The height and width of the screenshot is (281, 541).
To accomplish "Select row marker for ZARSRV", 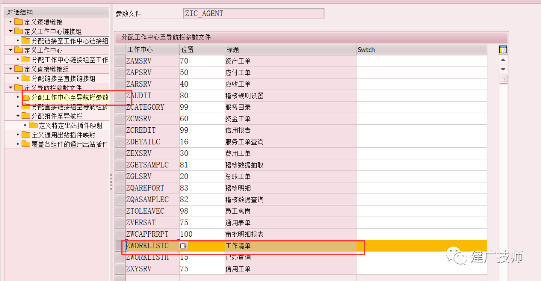I will [x=120, y=84].
